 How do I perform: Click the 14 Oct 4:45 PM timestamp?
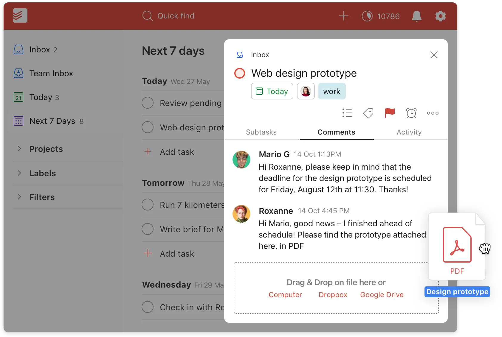[324, 211]
